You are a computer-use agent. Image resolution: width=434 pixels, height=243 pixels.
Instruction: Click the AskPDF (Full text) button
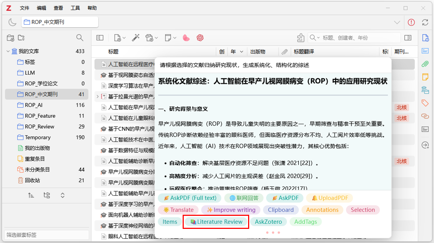(190, 198)
